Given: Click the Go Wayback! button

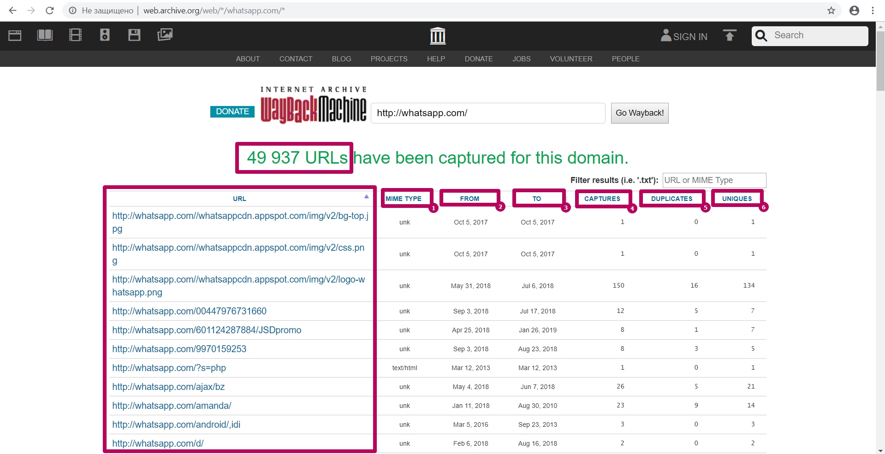Looking at the screenshot, I should [640, 113].
